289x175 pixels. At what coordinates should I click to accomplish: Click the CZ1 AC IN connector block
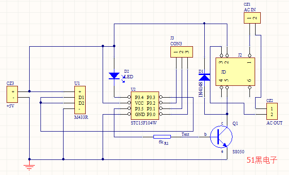coord(252,18)
